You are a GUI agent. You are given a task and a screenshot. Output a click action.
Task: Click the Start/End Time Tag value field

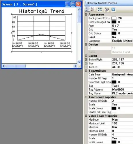122,112
